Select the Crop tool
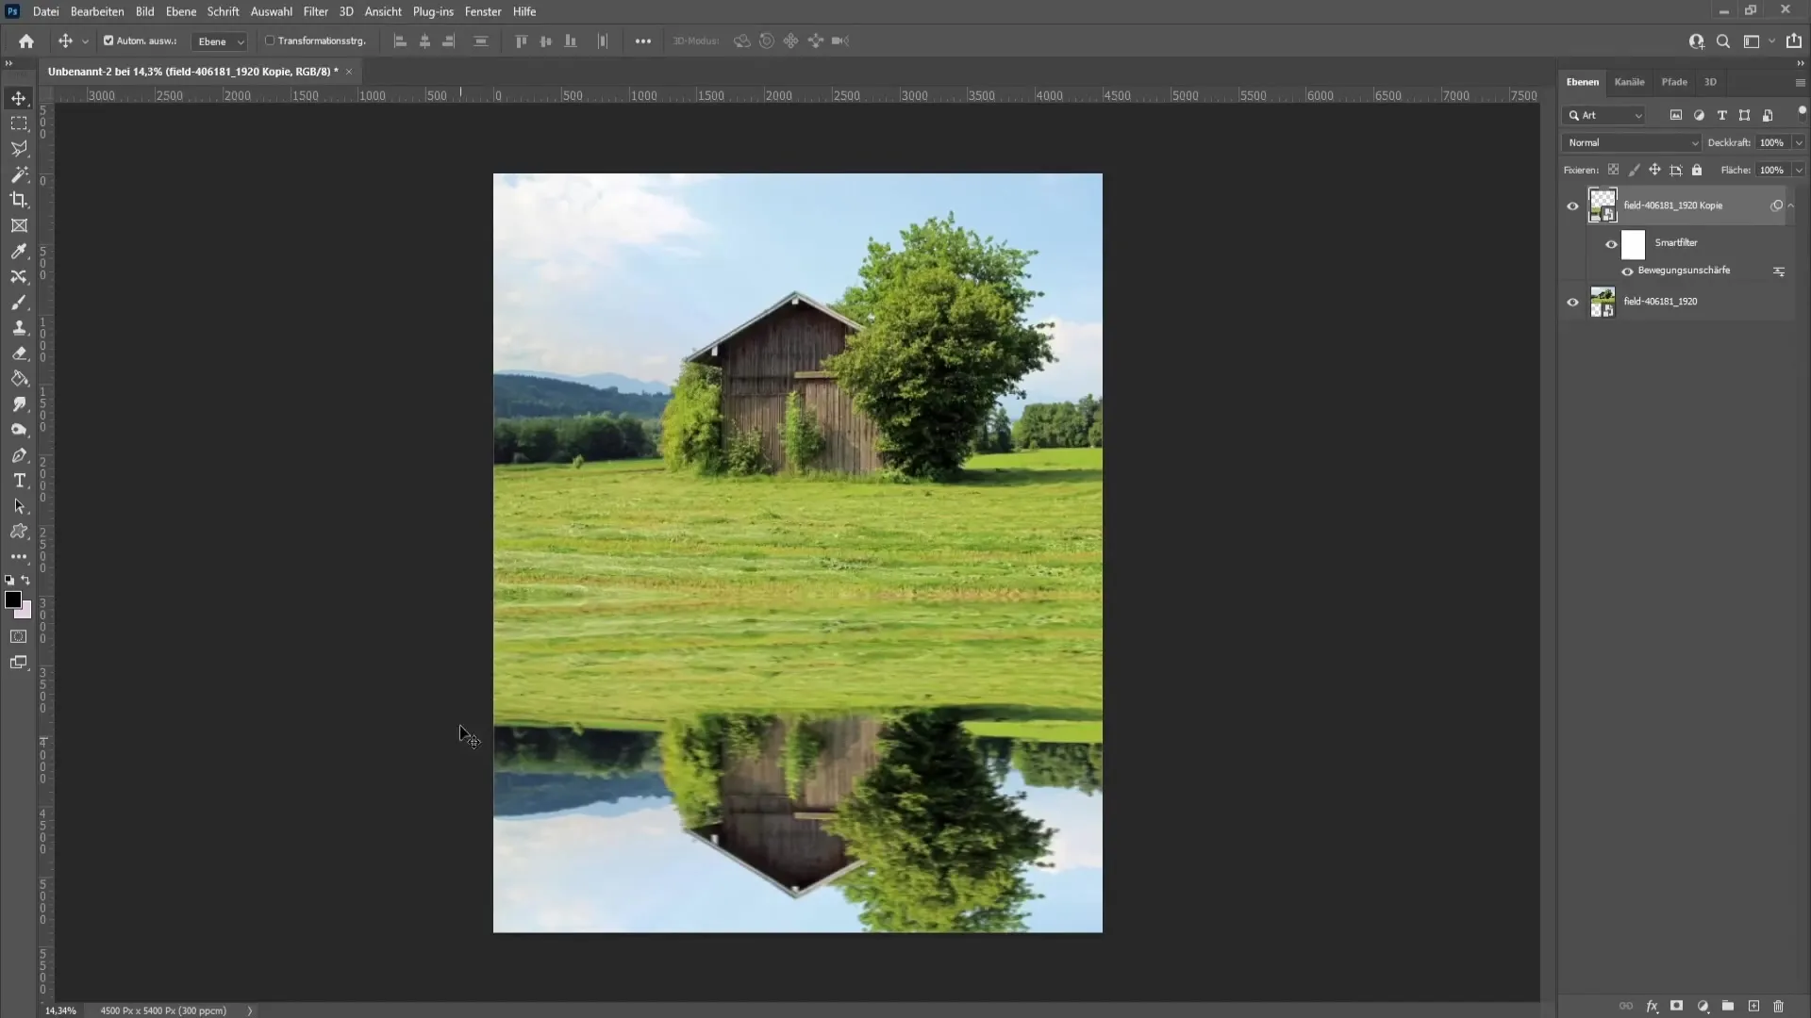The image size is (1811, 1018). click(x=19, y=200)
